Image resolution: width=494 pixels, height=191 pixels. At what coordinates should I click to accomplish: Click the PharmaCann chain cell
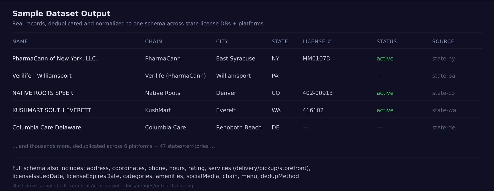click(x=163, y=59)
